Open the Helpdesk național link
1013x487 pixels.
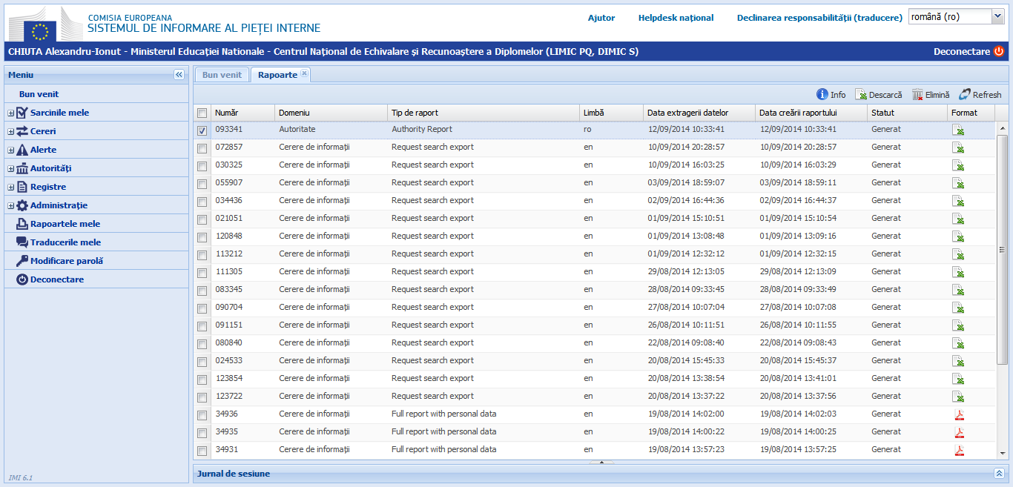[x=676, y=18]
